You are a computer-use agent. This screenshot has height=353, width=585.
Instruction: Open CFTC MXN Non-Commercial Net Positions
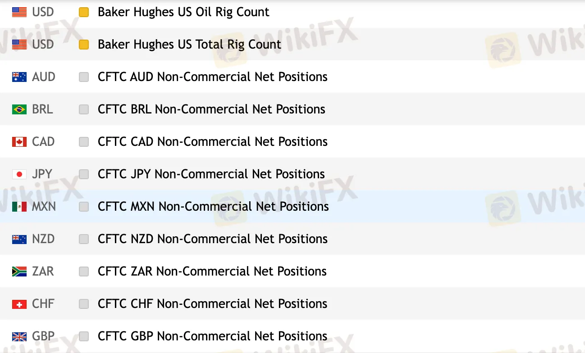click(213, 207)
